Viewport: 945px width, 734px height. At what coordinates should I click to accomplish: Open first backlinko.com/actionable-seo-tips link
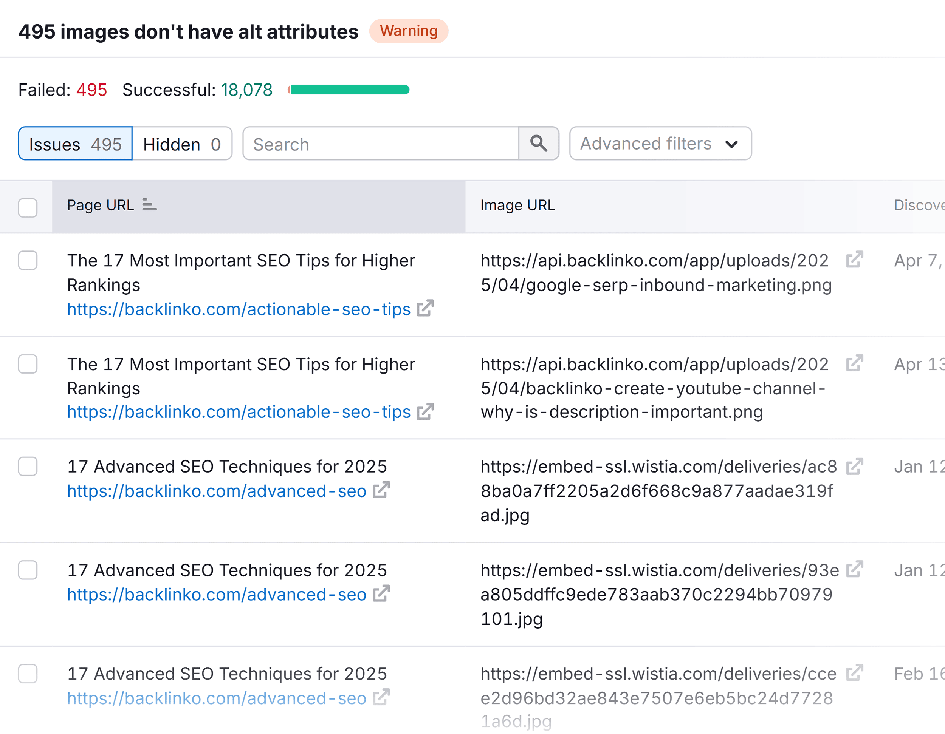239,309
